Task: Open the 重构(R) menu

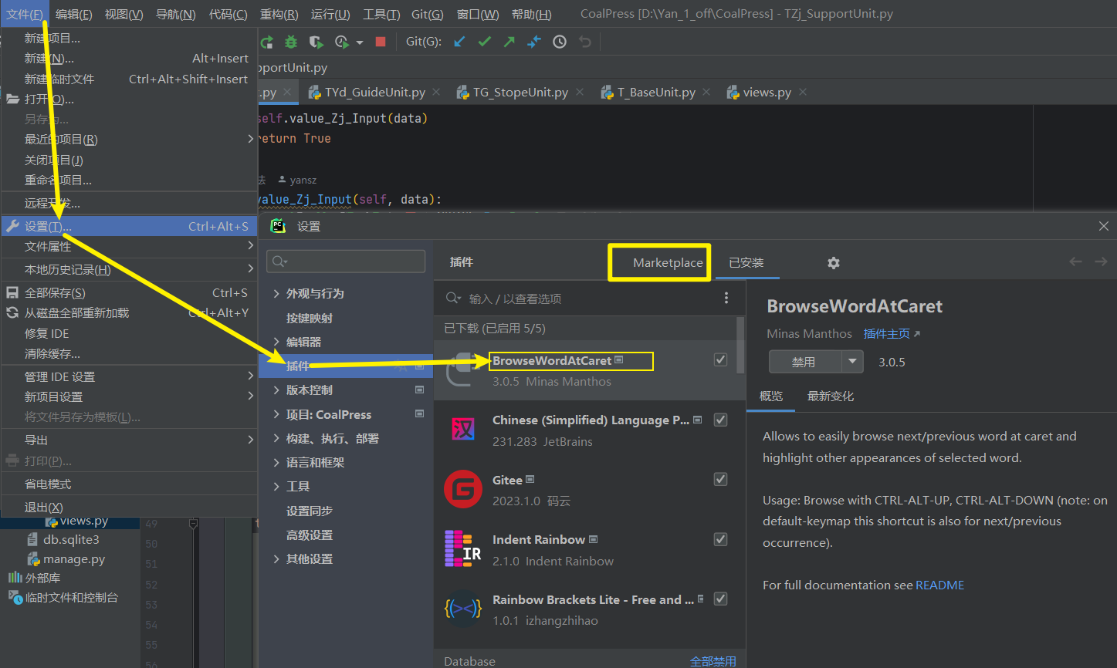Action: pyautogui.click(x=279, y=14)
